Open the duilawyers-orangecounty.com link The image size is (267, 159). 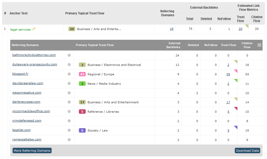click(x=35, y=64)
